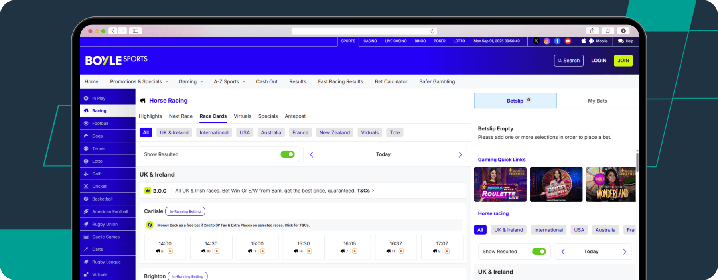This screenshot has height=280, width=718.
Task: Filter races by New Zealand
Action: pyautogui.click(x=335, y=132)
